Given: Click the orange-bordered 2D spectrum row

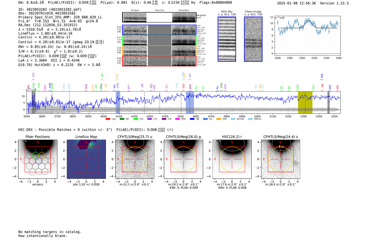Looking at the screenshot, I should [159, 51].
